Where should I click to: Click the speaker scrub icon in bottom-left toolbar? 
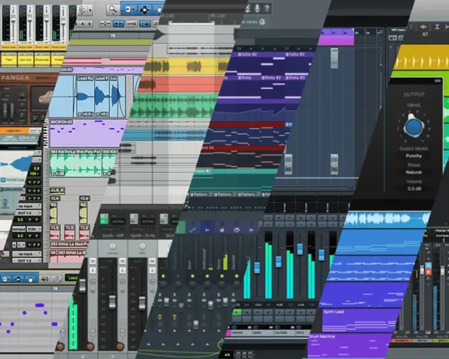[45, 278]
